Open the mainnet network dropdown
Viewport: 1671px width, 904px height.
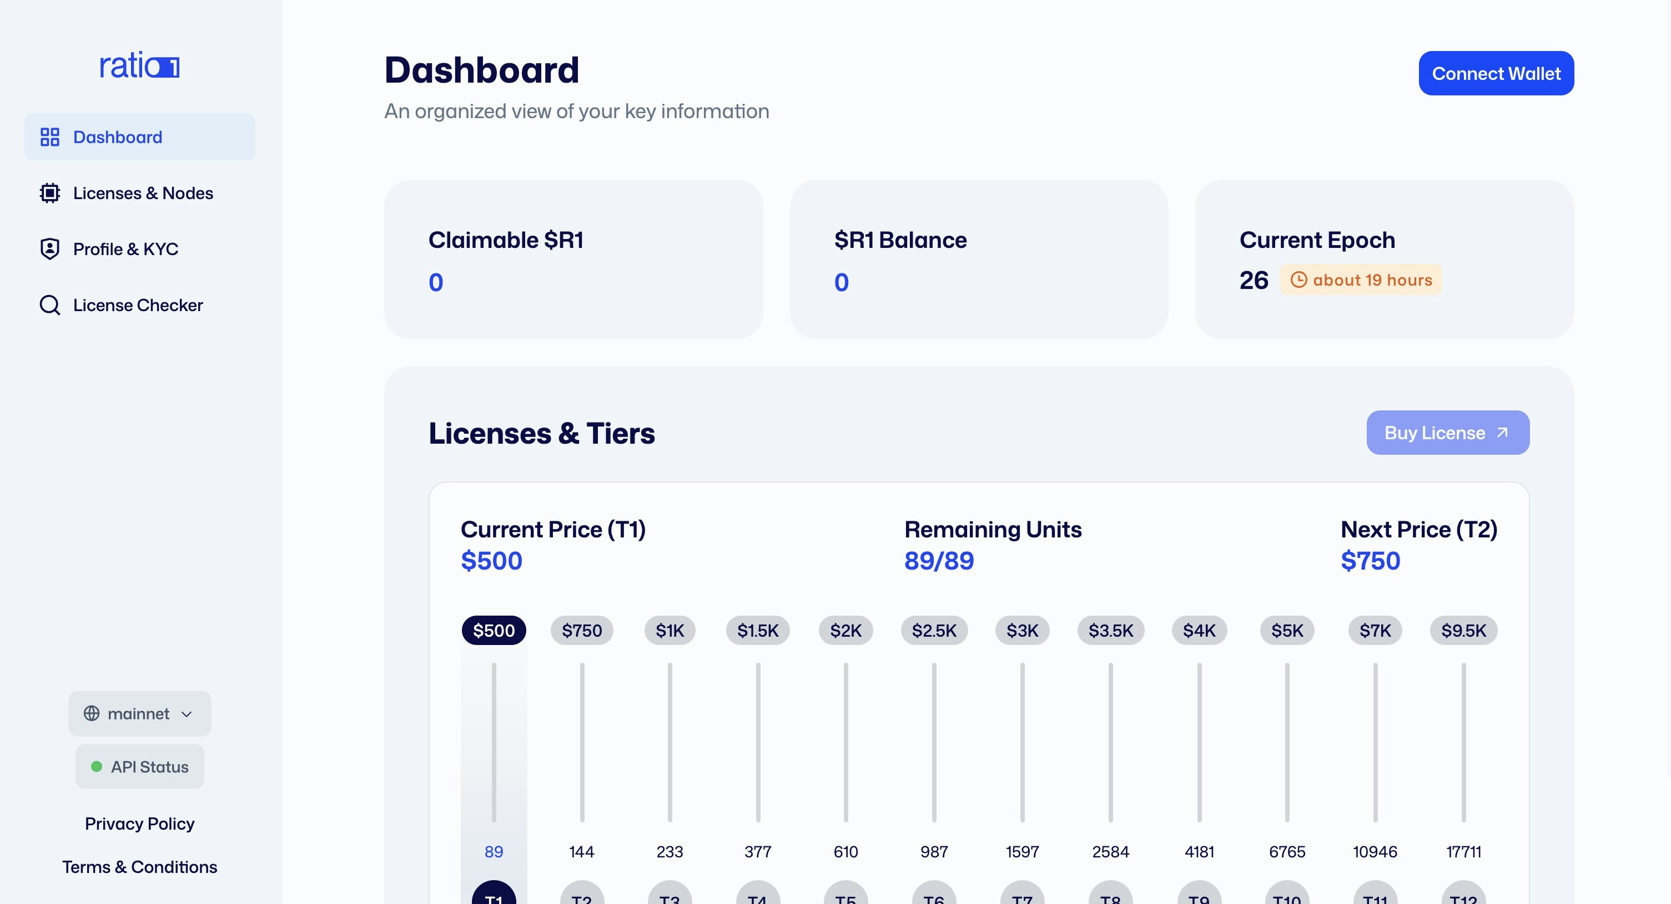pos(139,713)
